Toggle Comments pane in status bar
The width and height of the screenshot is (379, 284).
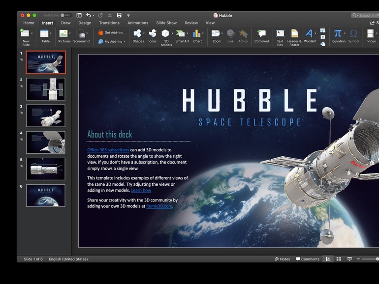click(308, 259)
